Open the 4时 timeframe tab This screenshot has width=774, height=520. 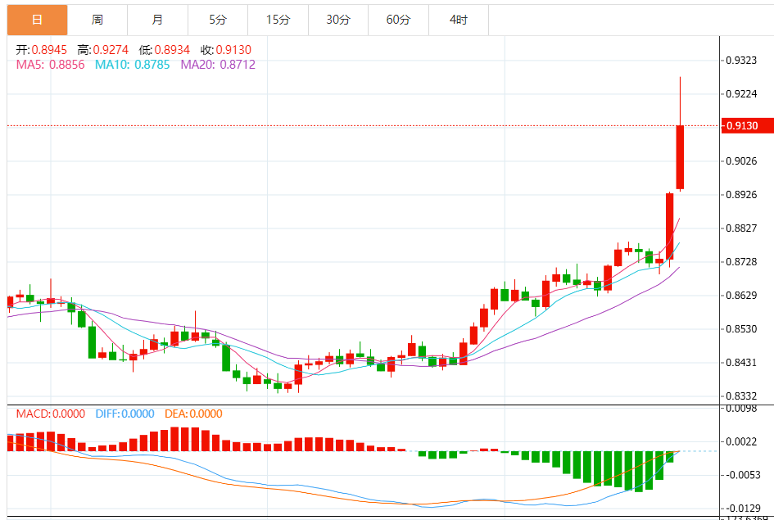click(459, 20)
